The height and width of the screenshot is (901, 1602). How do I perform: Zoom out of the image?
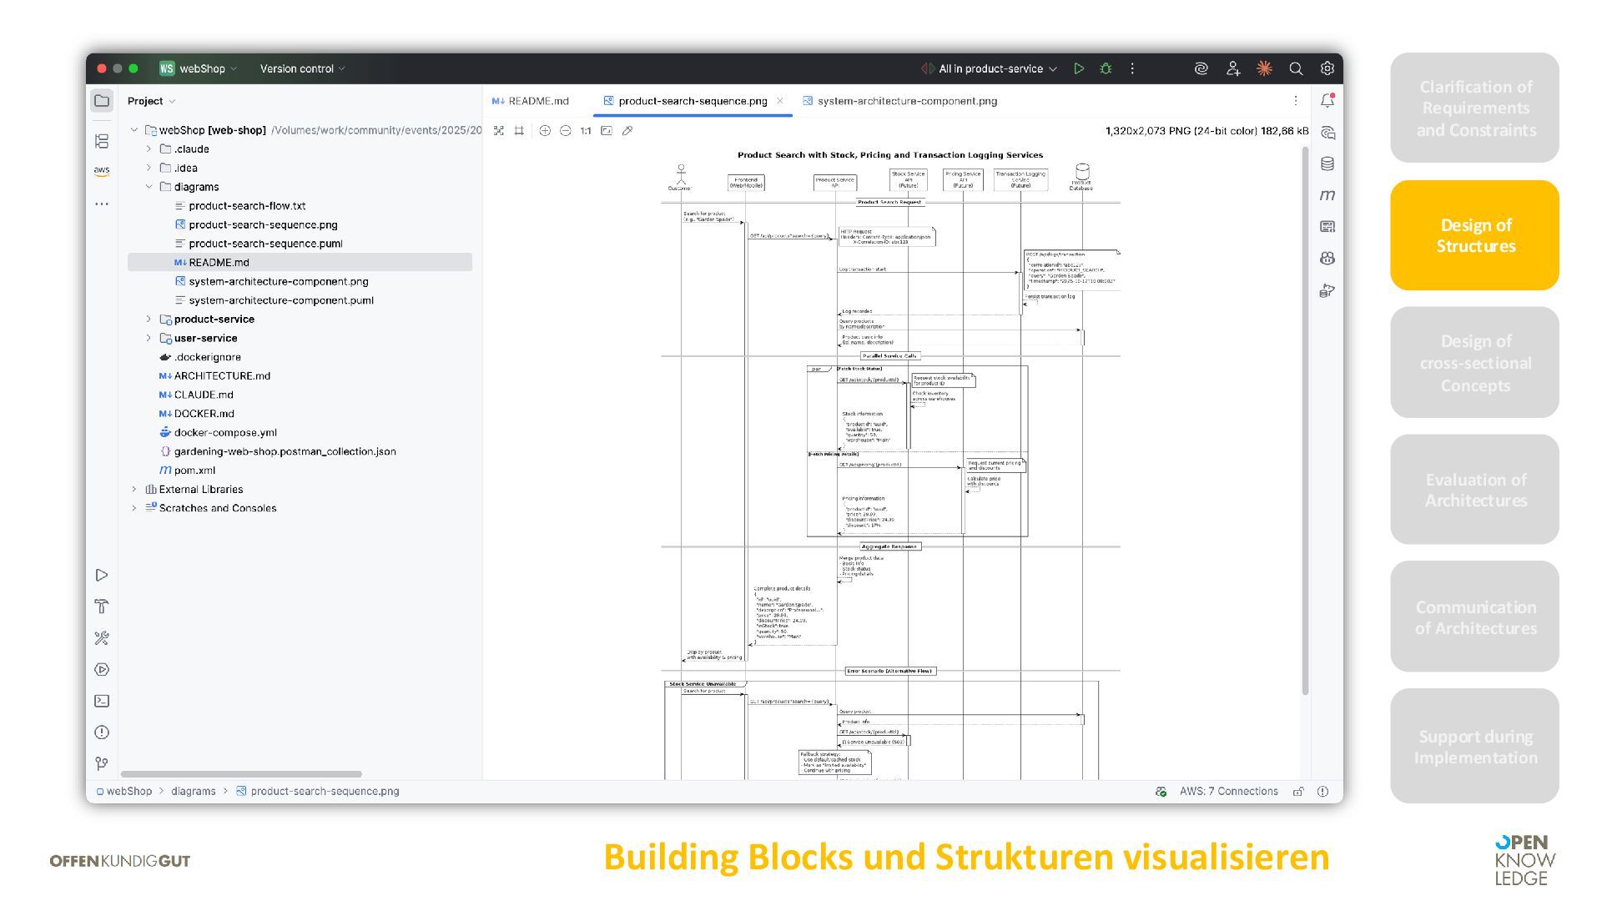pyautogui.click(x=566, y=131)
